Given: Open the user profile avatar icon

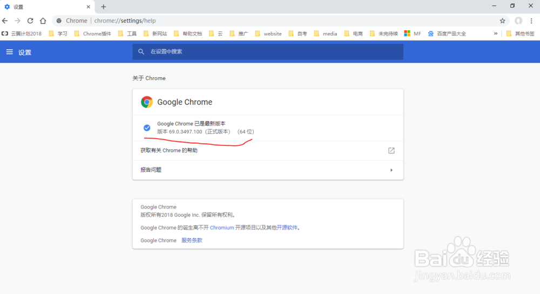Looking at the screenshot, I should (x=518, y=21).
